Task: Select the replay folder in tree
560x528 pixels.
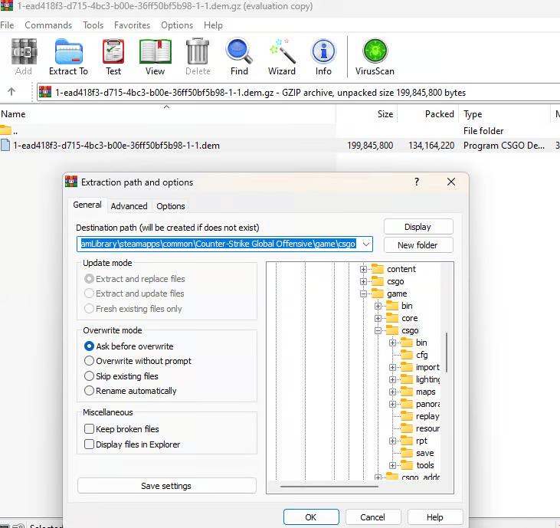Action: coord(427,416)
